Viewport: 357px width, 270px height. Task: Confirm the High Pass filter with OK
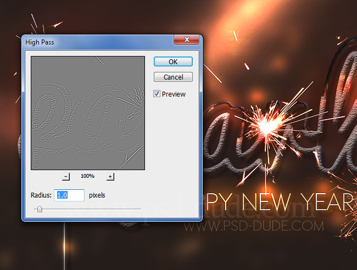173,61
